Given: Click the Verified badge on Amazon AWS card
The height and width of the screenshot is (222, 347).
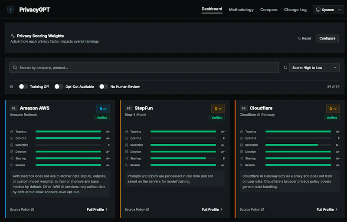Looking at the screenshot, I should [102, 118].
